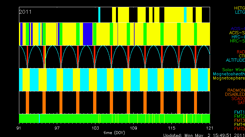
Task: Select the HRC-S legend label
Action: point(237,41)
